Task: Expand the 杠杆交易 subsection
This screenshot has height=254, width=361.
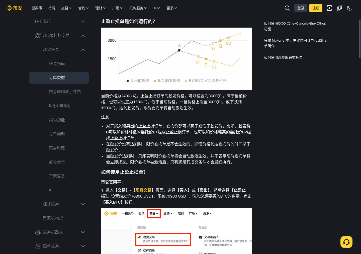Action: pyautogui.click(x=83, y=204)
